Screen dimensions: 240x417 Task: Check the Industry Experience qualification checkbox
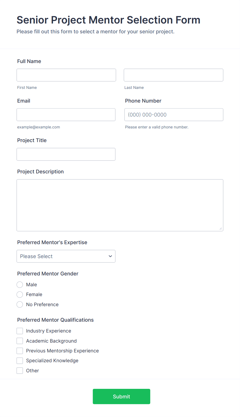click(x=20, y=331)
